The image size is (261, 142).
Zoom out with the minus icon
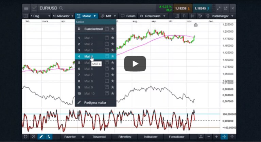[x=209, y=137]
